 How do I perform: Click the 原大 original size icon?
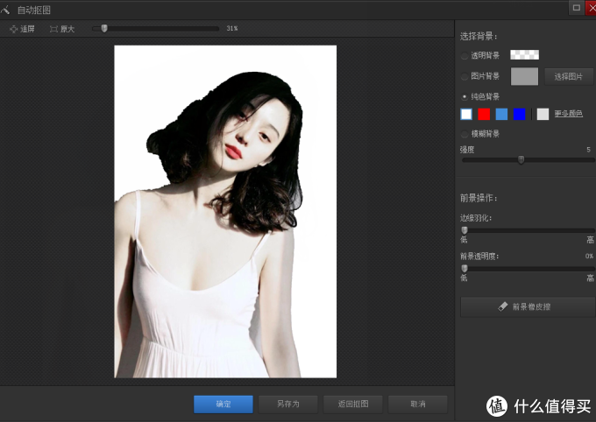[x=54, y=29]
